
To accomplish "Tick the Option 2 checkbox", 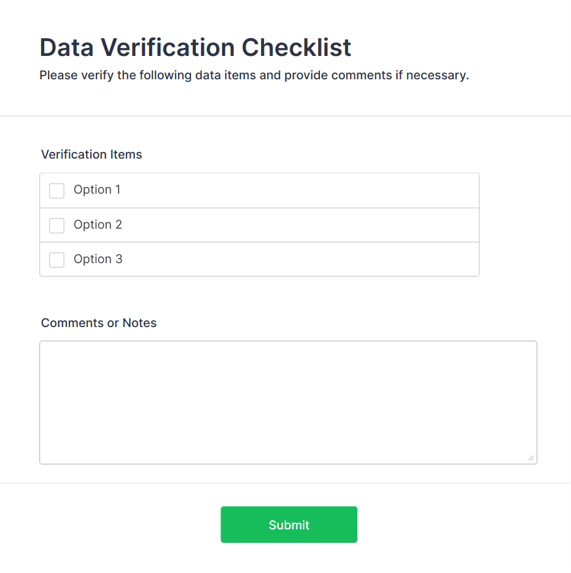I will pos(56,226).
